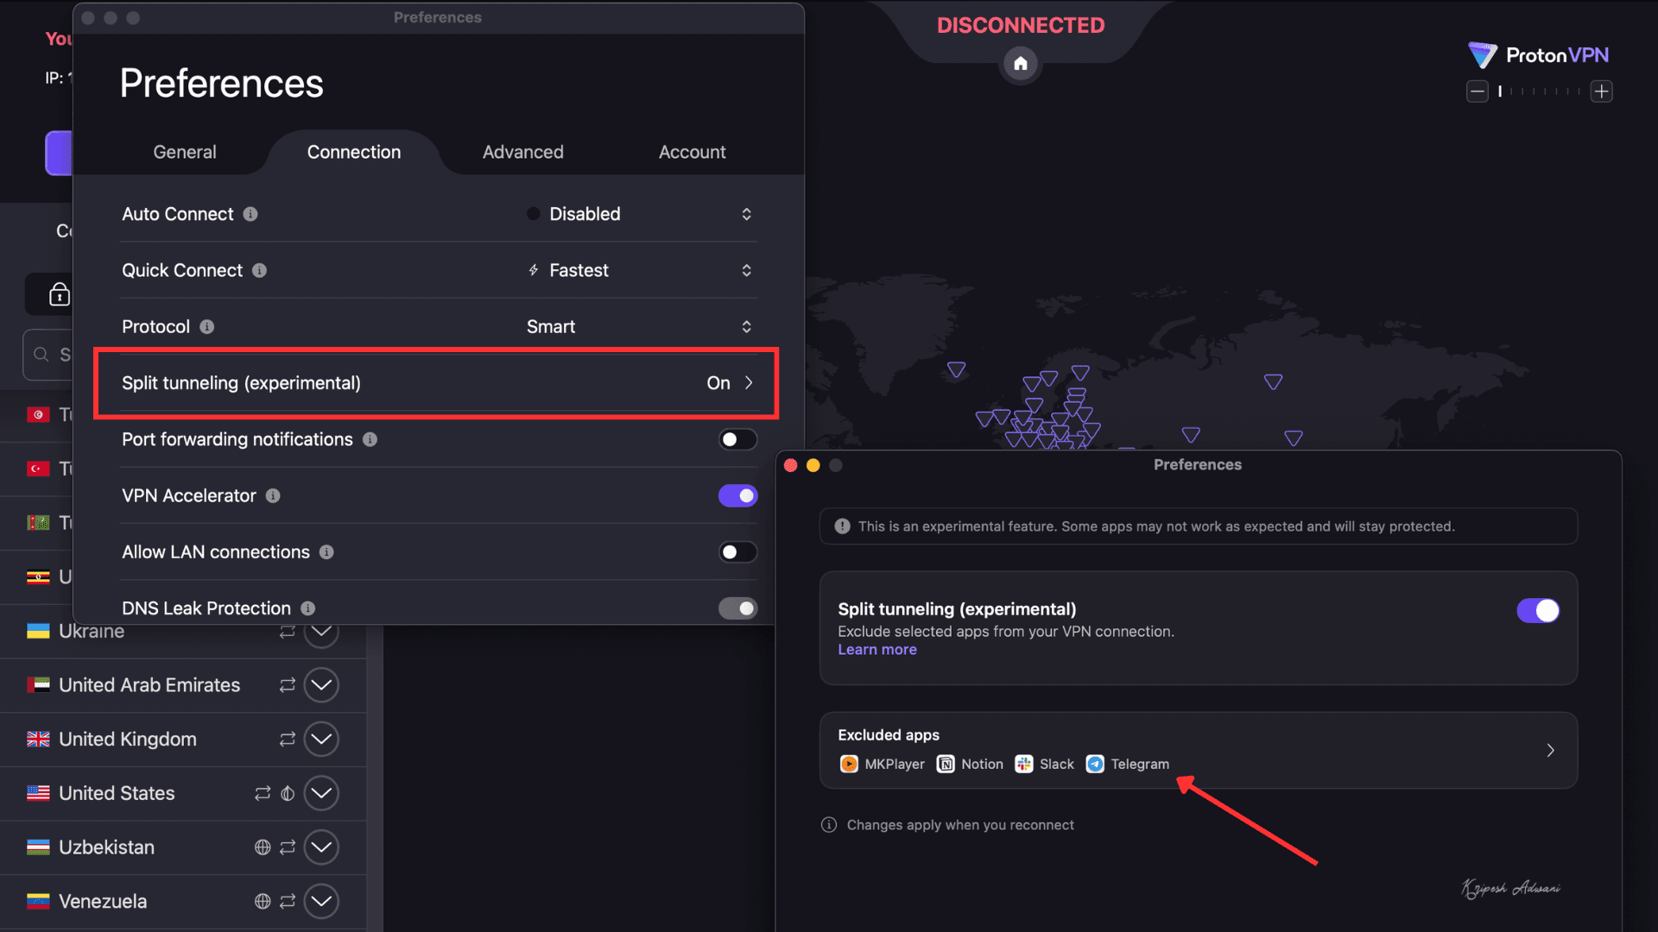Screen dimensions: 1658x932
Task: Click the globe icon next to Uzbekistan
Action: click(263, 847)
